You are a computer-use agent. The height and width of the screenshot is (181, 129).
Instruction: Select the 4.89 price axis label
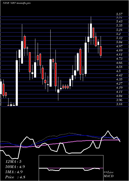119,51
